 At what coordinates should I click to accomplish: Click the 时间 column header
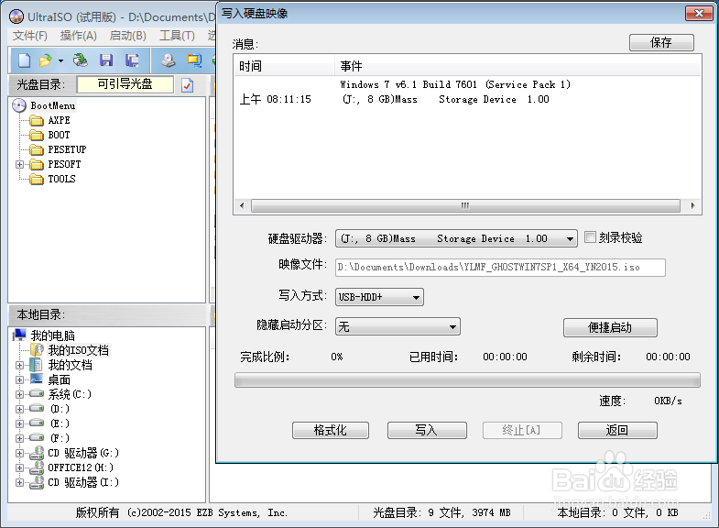click(x=284, y=67)
